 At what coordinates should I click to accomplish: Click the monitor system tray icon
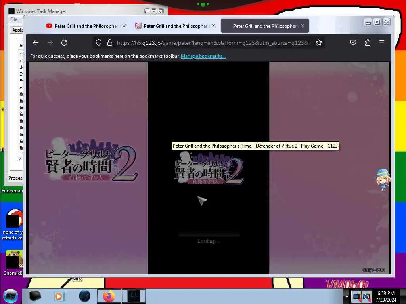pyautogui.click(x=356, y=296)
